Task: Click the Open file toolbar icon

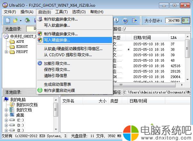Action: pos(15,21)
